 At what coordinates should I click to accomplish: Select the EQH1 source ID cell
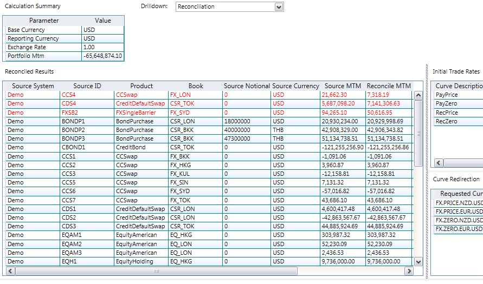pos(87,262)
